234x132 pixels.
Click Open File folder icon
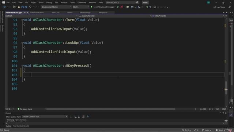tap(19, 7)
